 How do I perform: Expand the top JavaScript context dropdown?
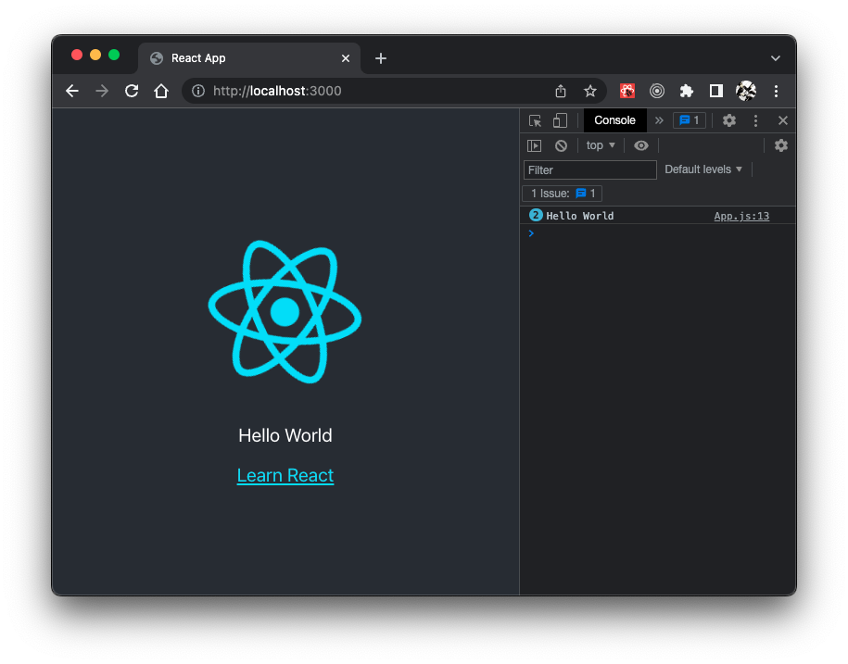pos(601,145)
